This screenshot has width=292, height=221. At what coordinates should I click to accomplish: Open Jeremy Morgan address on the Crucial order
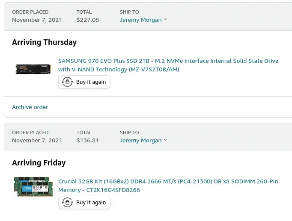pos(140,140)
